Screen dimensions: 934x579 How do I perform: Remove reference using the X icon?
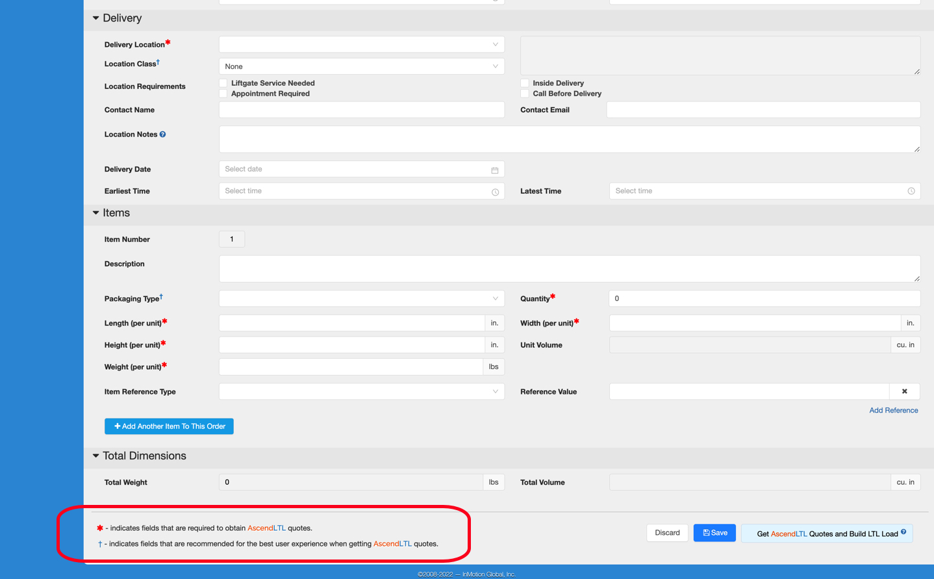tap(904, 391)
